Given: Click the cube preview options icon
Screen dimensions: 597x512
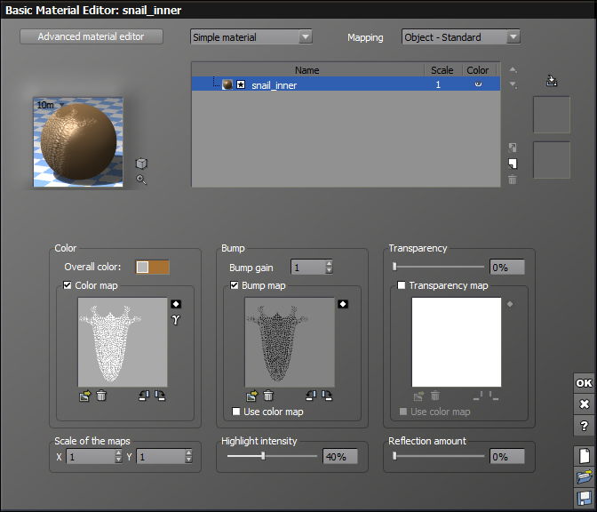Looking at the screenshot, I should point(141,164).
